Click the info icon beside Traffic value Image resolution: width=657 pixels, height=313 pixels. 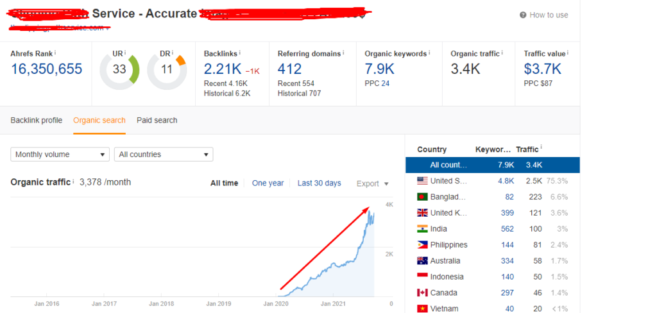[x=568, y=53]
